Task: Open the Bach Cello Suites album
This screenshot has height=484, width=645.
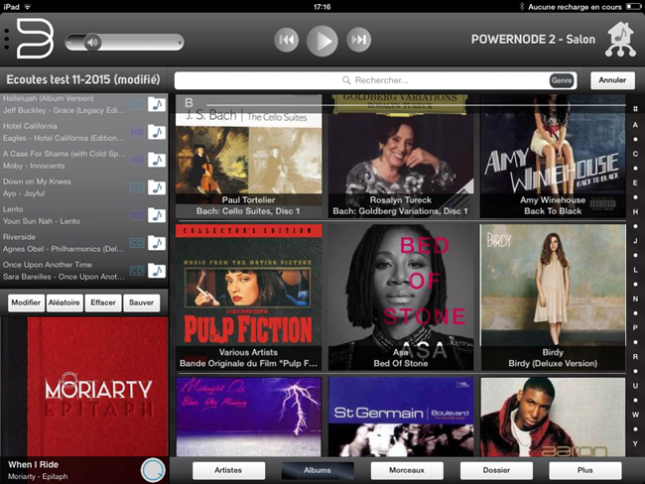Action: point(248,157)
